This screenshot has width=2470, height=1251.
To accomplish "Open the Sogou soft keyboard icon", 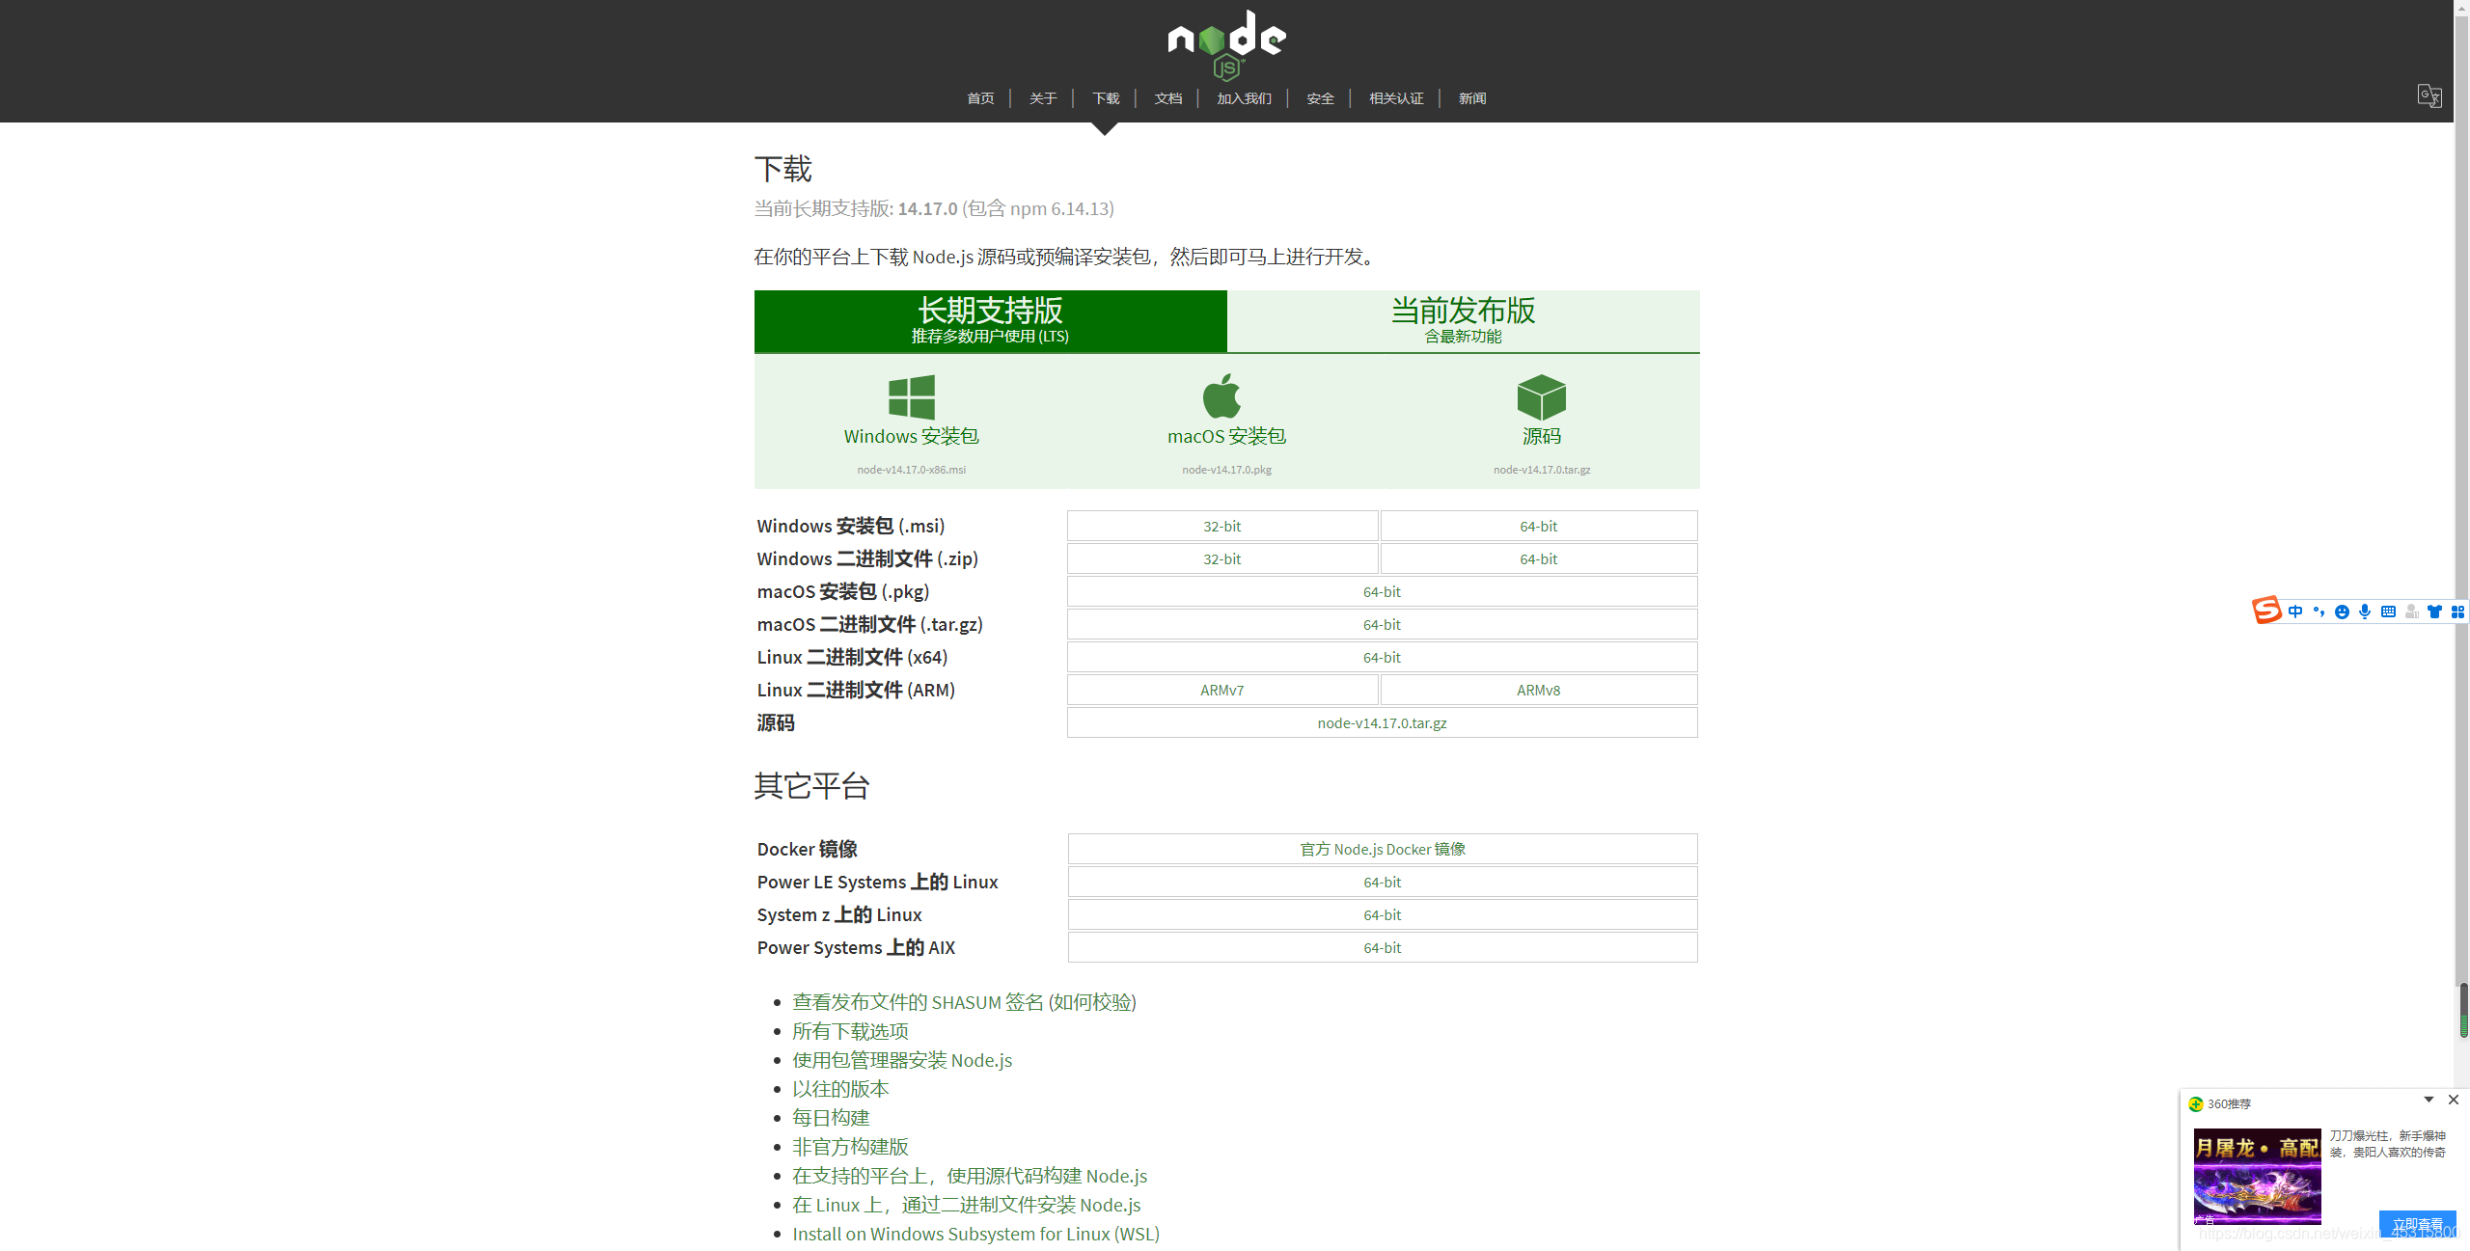I will [2388, 612].
